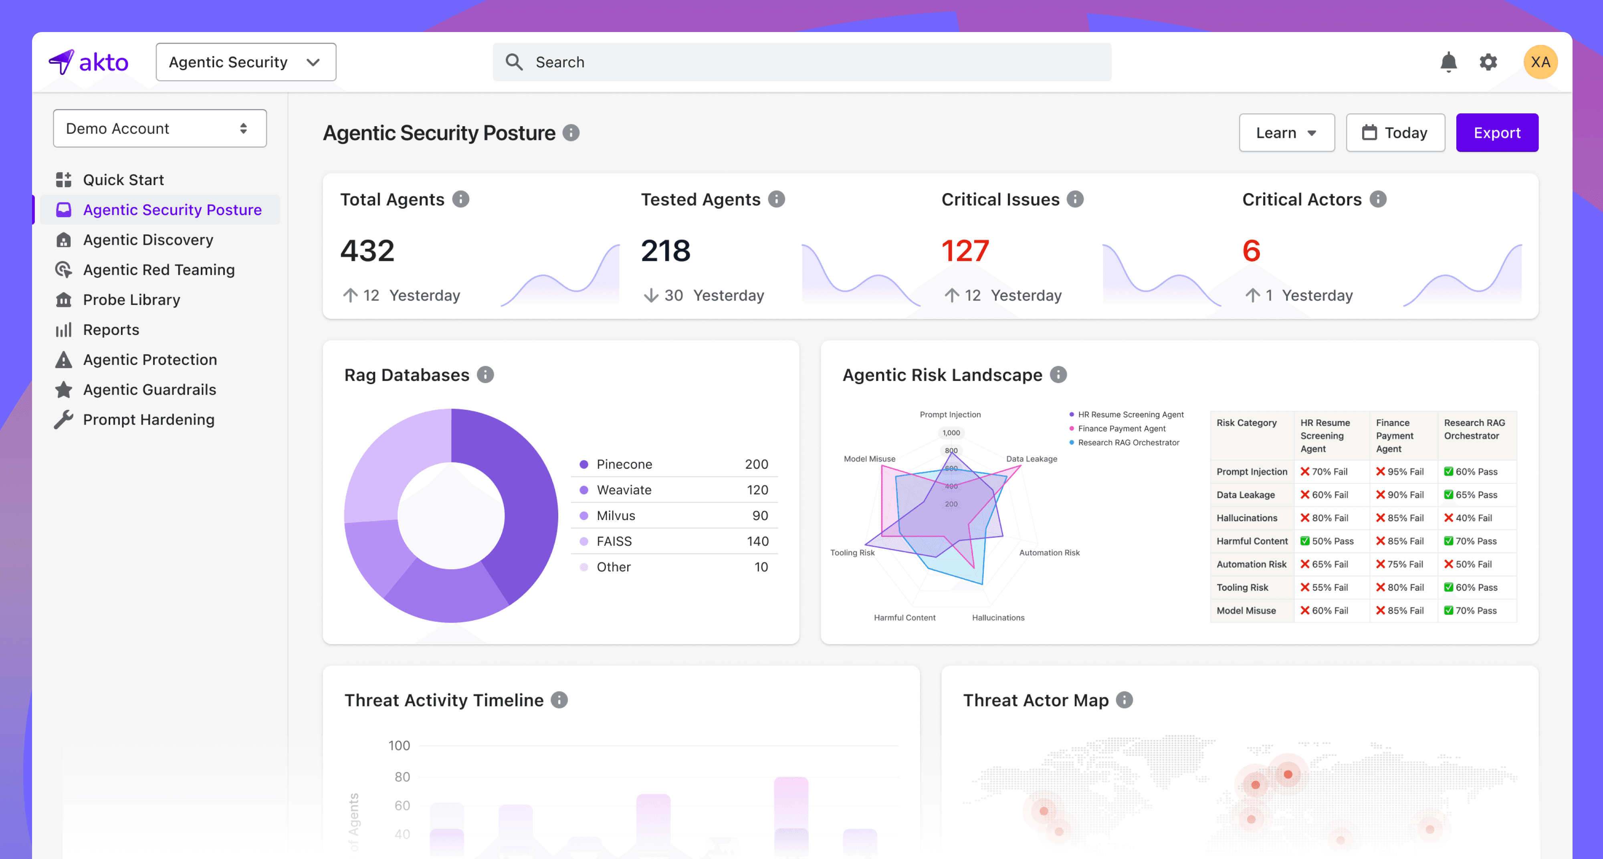
Task: Click info icon beside Threat Actor Map
Action: click(x=1124, y=700)
